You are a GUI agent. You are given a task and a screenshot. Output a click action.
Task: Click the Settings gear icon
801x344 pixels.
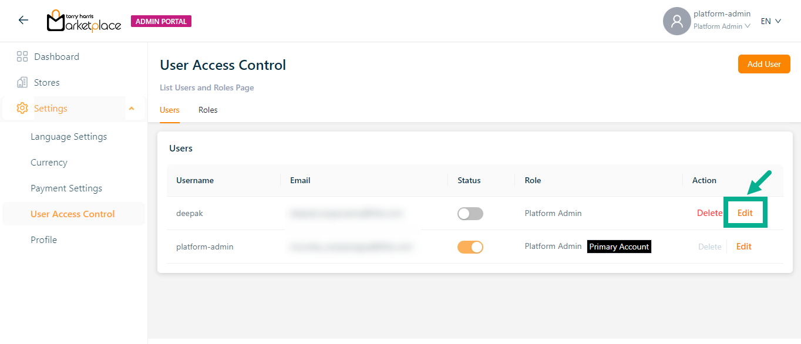(x=22, y=109)
